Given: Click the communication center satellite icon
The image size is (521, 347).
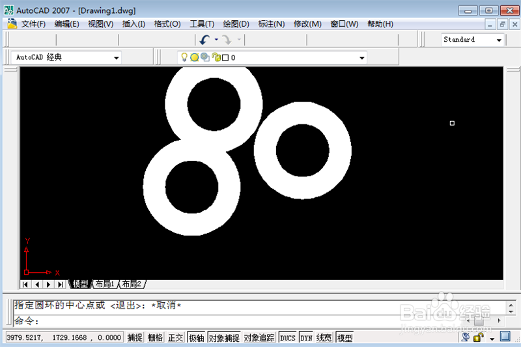Looking at the screenshot, I should point(466,337).
